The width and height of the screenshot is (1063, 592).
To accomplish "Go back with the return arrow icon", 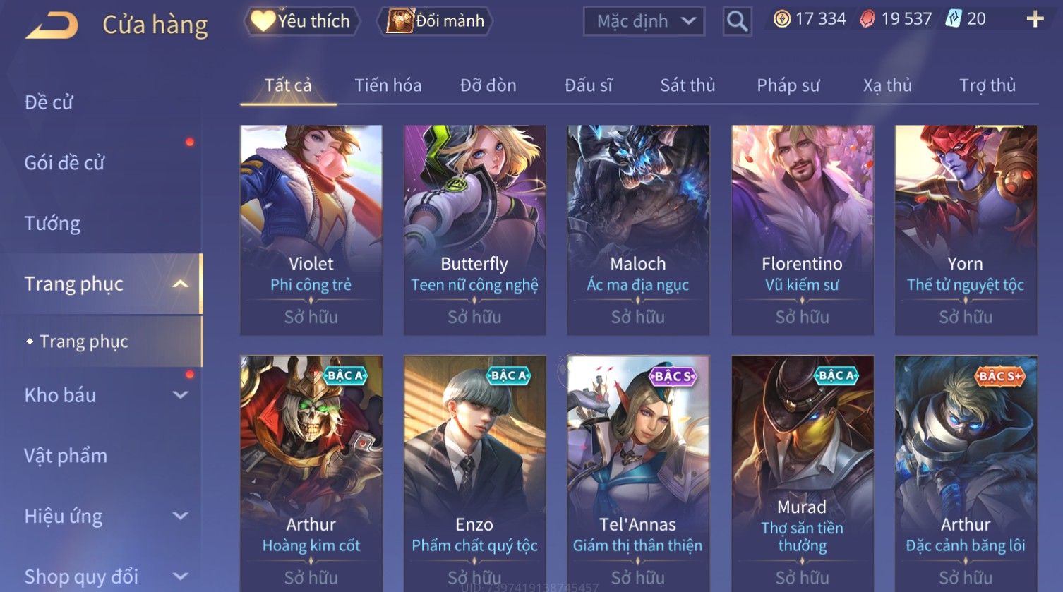I will coord(52,25).
